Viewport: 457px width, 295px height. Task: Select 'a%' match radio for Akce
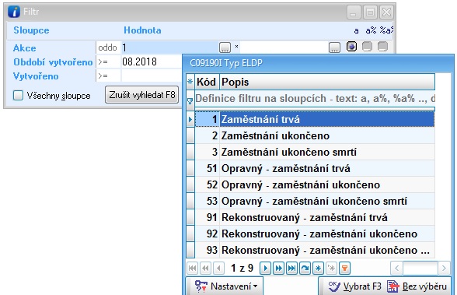click(367, 47)
